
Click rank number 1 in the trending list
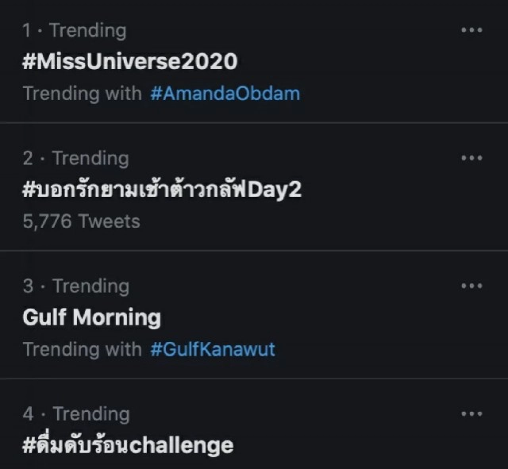pos(28,30)
